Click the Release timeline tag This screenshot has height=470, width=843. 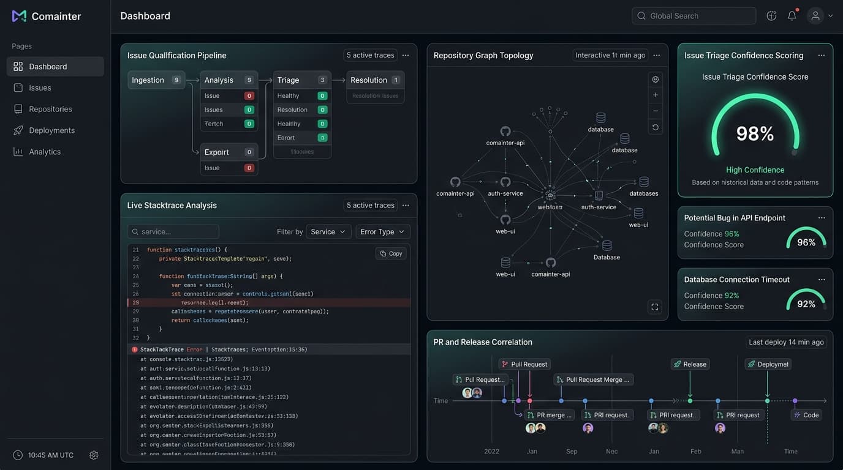pyautogui.click(x=690, y=364)
